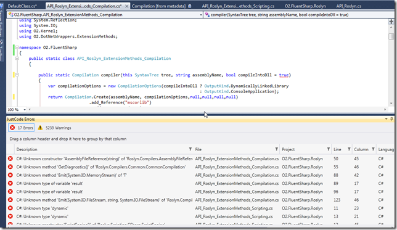Click the horizontal scroll left arrow
Viewport: 397px width, 230px height.
30,109
